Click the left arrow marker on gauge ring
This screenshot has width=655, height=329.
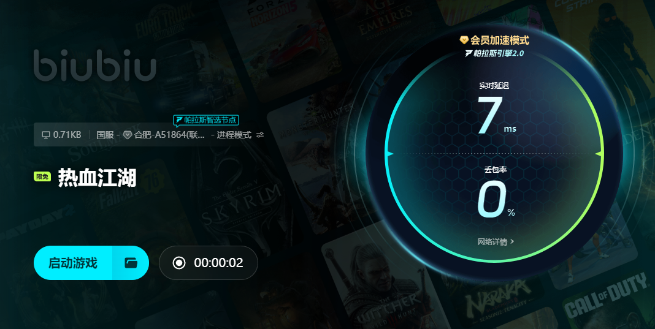(389, 154)
